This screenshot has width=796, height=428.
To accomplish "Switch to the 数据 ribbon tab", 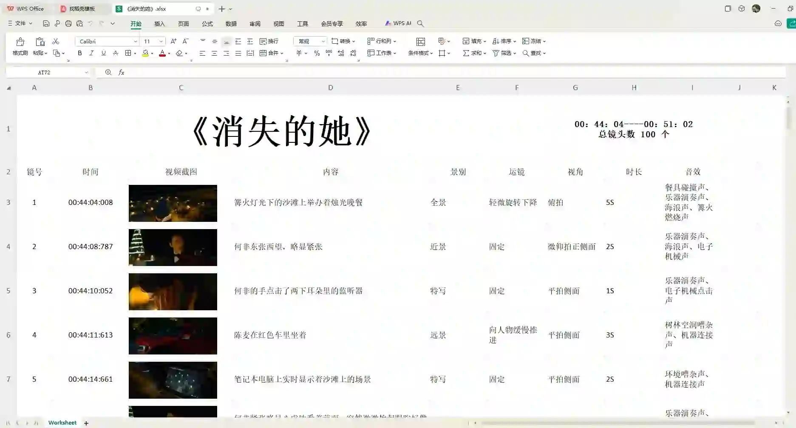I will coord(231,24).
